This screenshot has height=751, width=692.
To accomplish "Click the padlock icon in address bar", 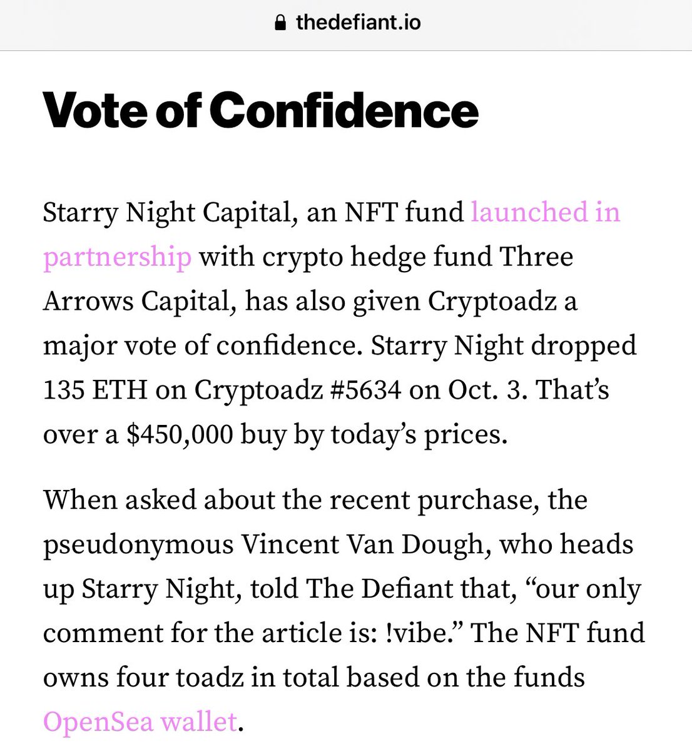I will pyautogui.click(x=280, y=23).
